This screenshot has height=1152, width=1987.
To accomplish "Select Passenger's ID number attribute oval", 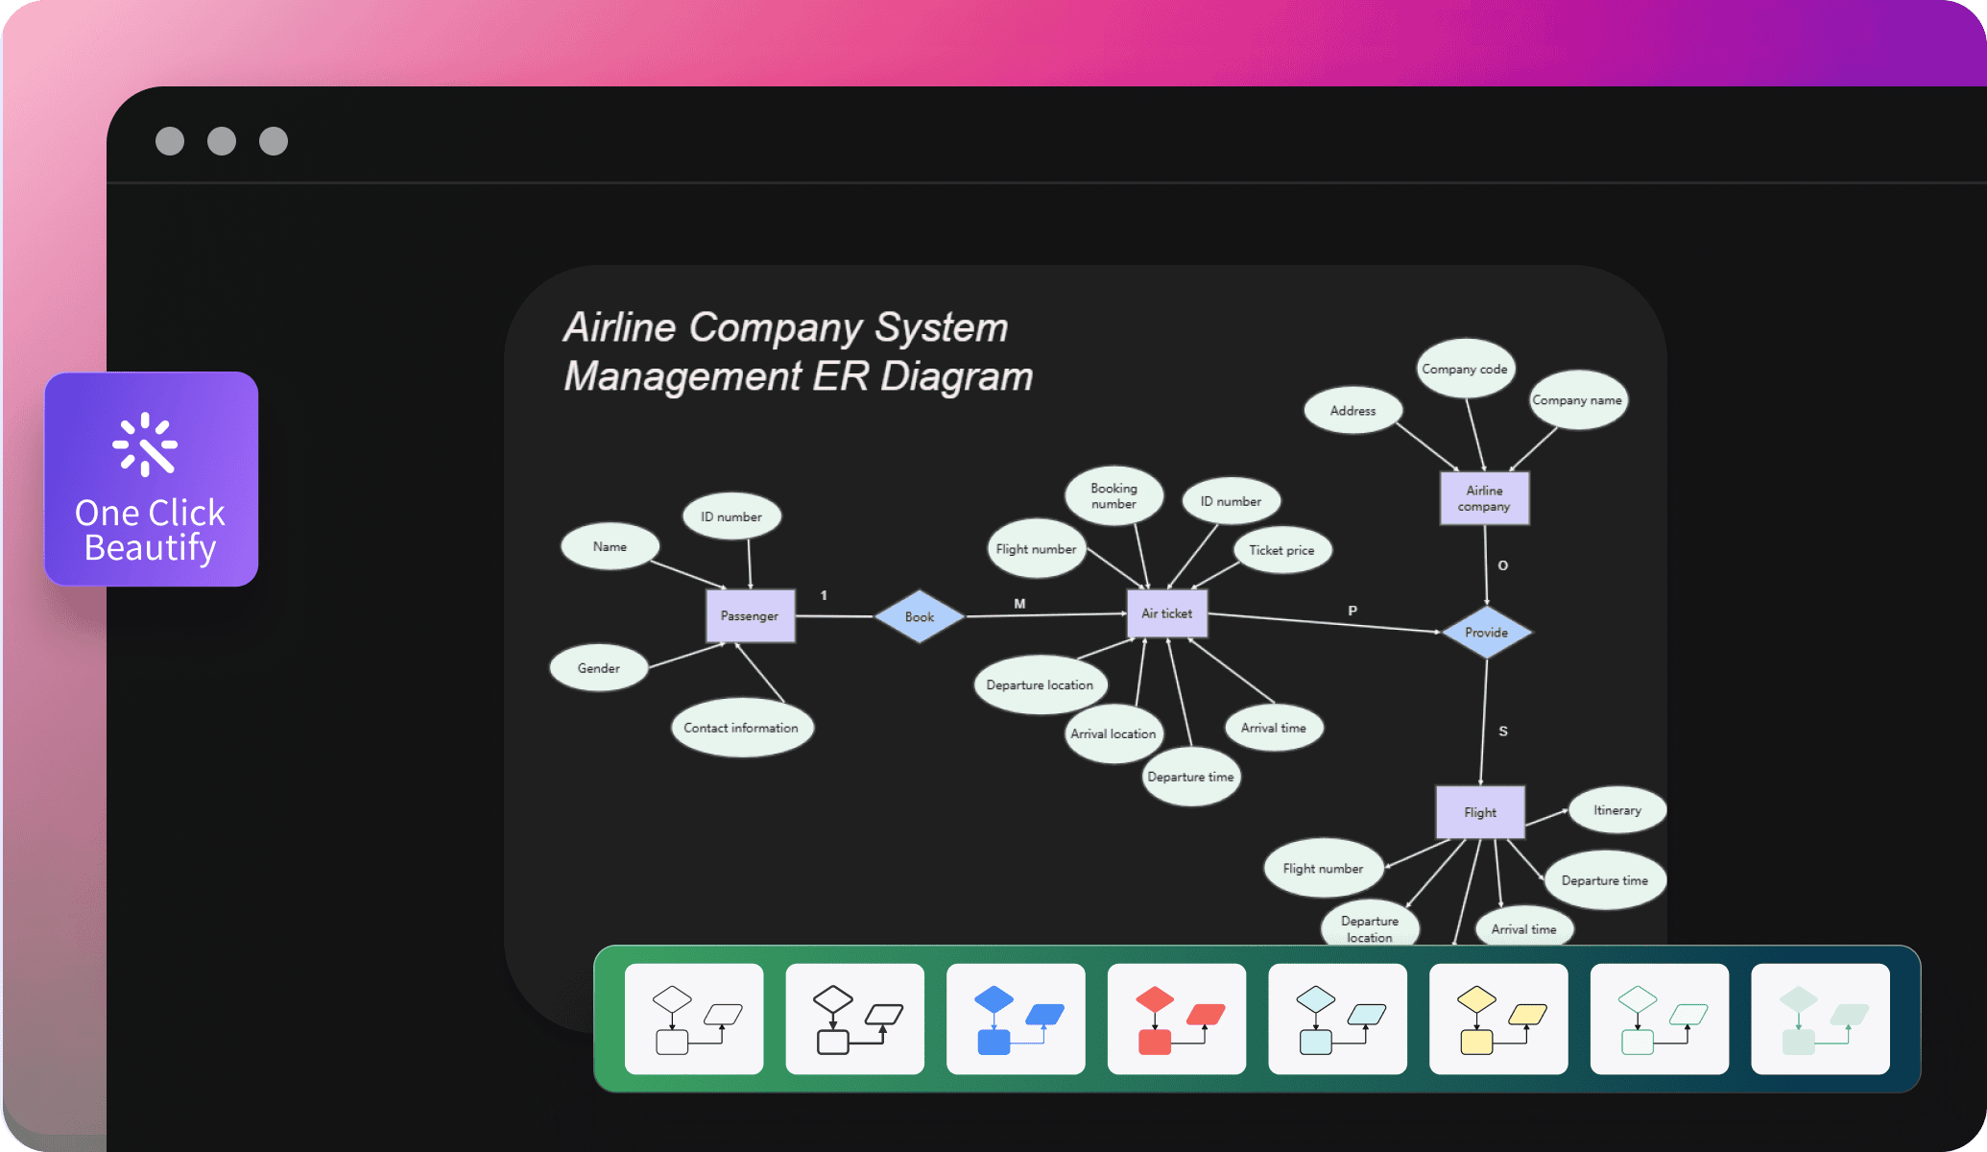I will click(x=732, y=516).
